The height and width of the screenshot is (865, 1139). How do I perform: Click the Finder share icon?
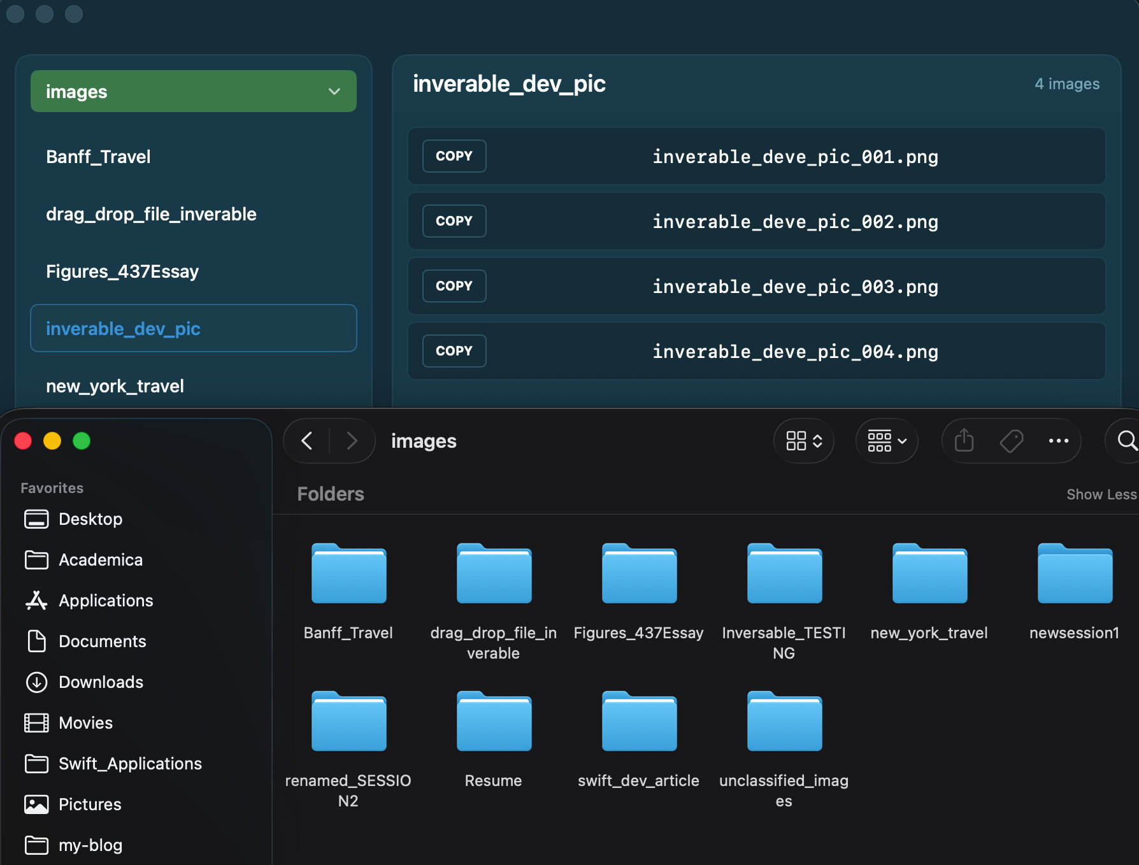(x=964, y=440)
